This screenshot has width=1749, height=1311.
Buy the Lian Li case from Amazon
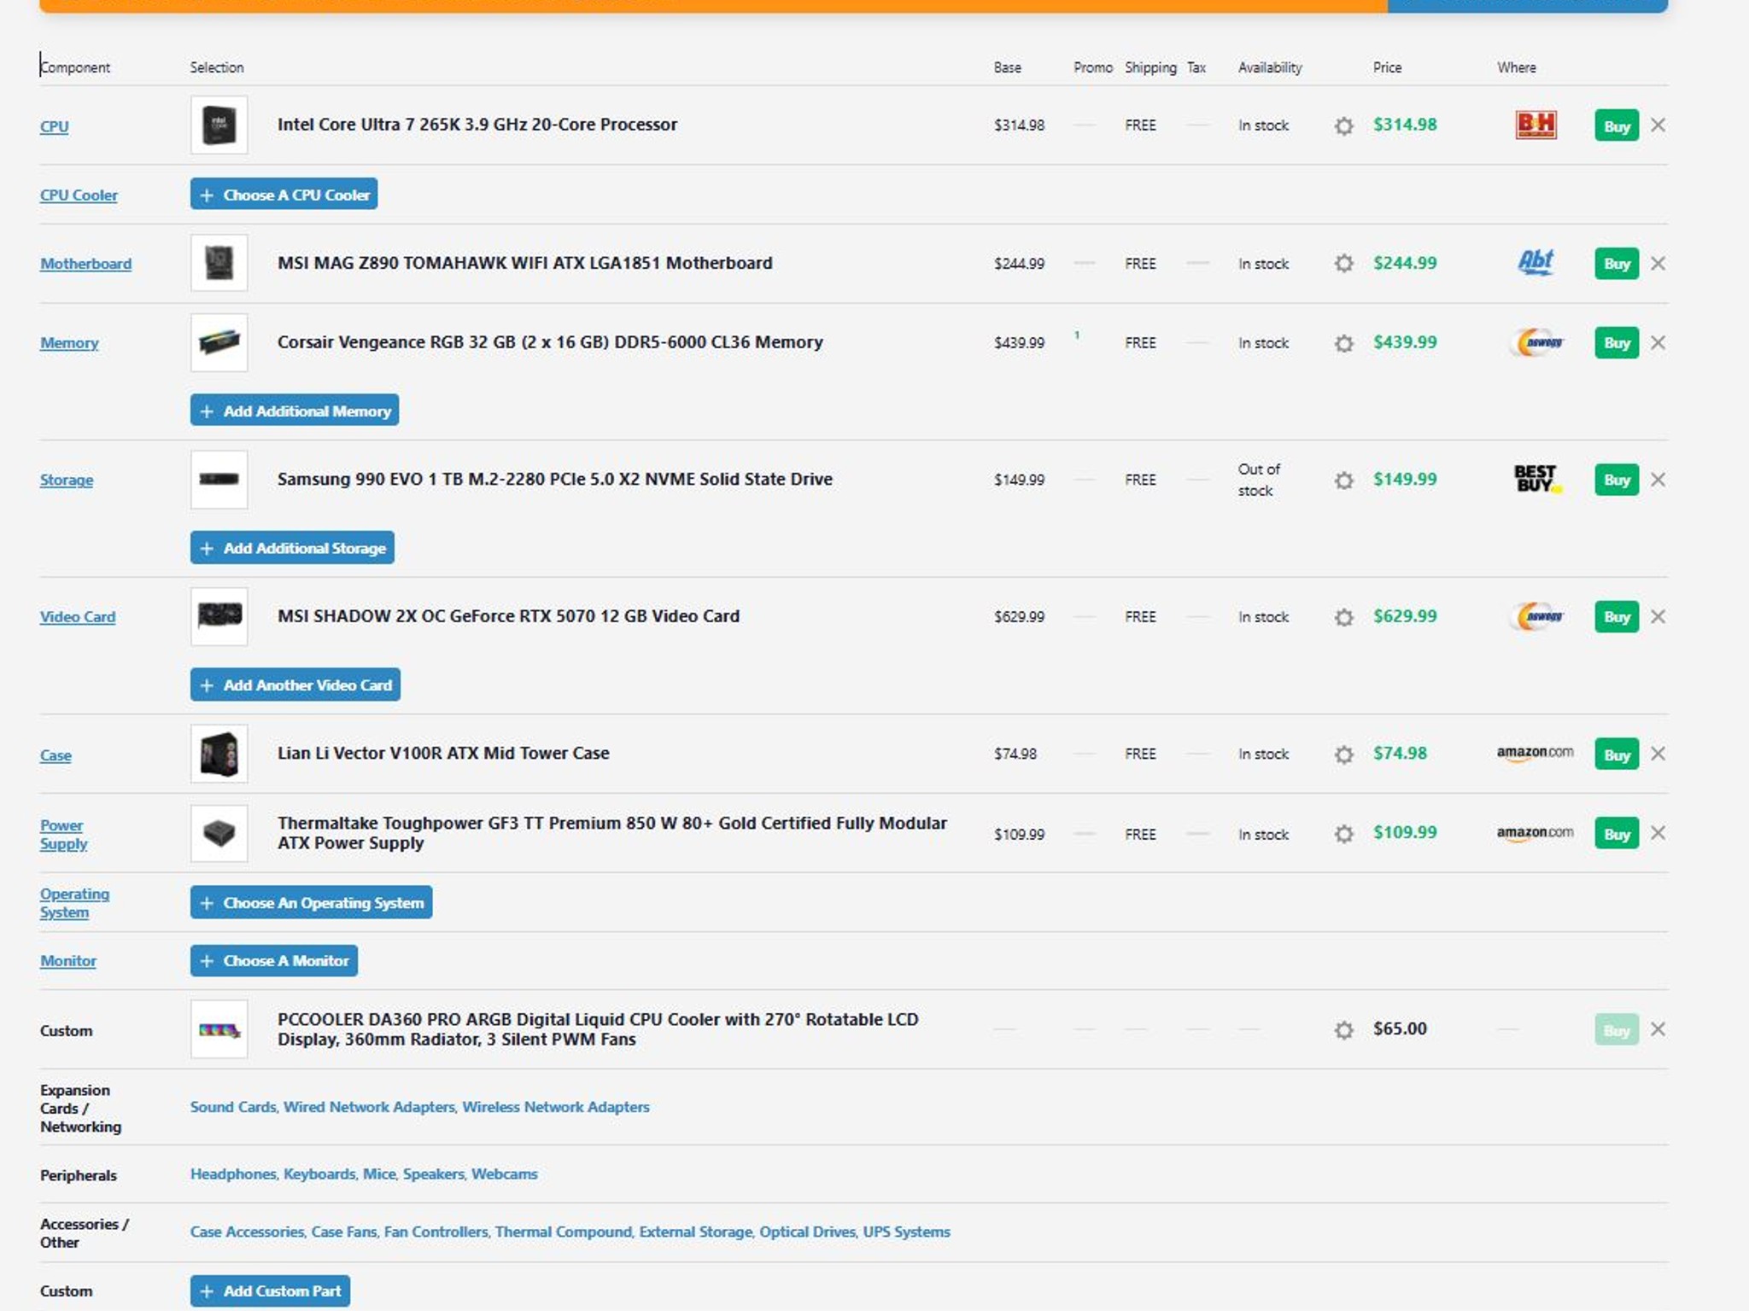pyautogui.click(x=1617, y=755)
